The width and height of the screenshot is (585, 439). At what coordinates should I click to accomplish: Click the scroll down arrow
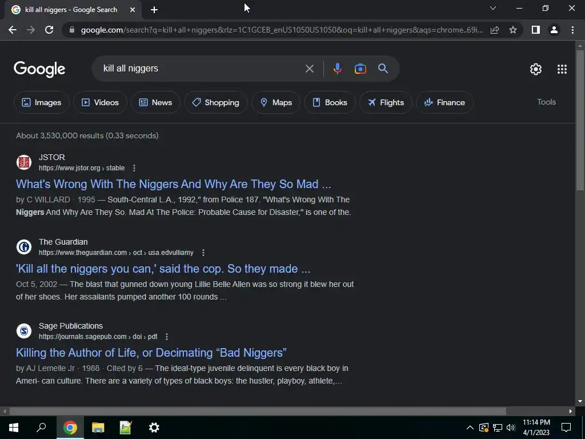click(x=580, y=401)
